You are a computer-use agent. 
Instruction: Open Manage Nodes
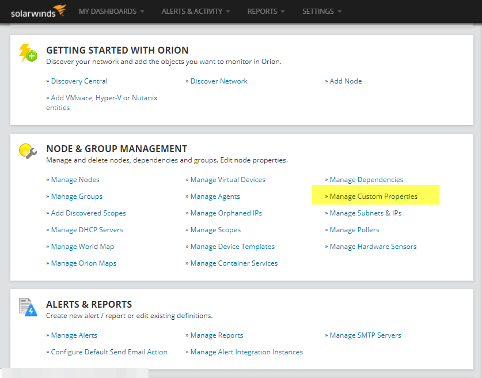[75, 180]
